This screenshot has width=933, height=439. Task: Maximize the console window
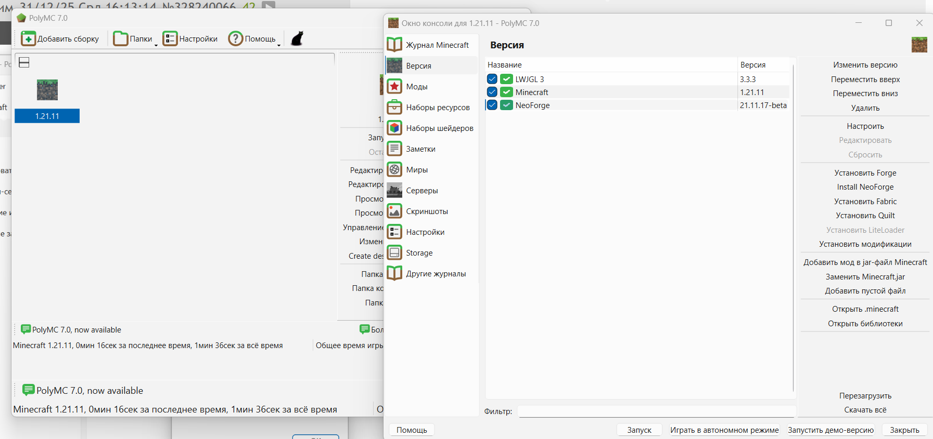(x=889, y=23)
